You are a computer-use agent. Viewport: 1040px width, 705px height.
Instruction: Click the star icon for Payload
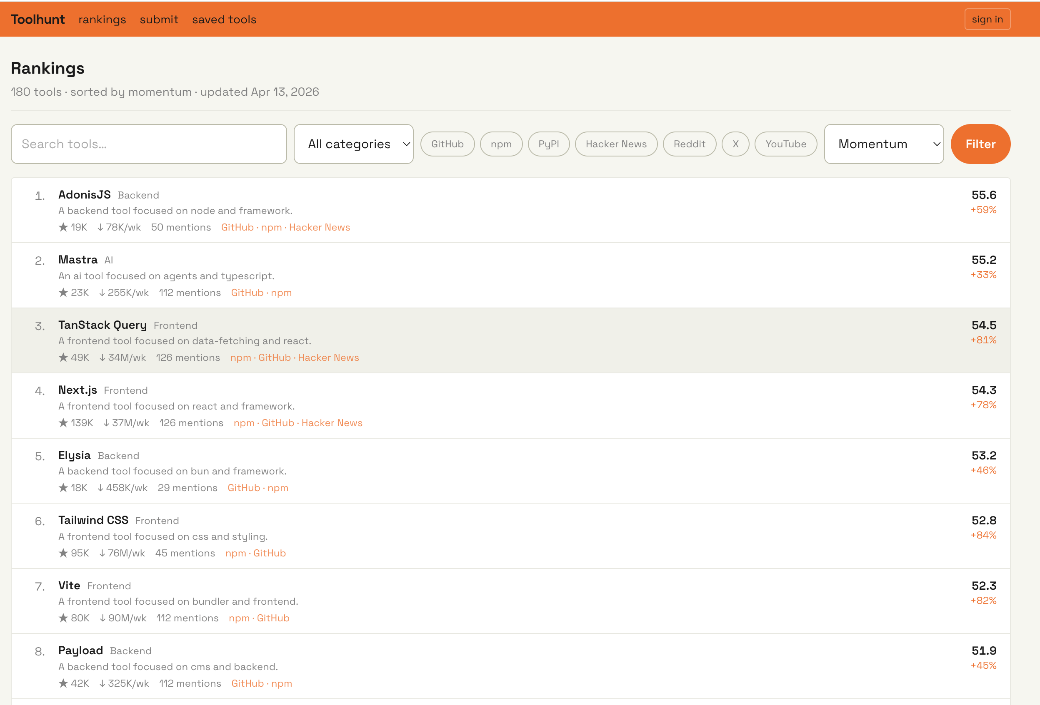pyautogui.click(x=63, y=683)
